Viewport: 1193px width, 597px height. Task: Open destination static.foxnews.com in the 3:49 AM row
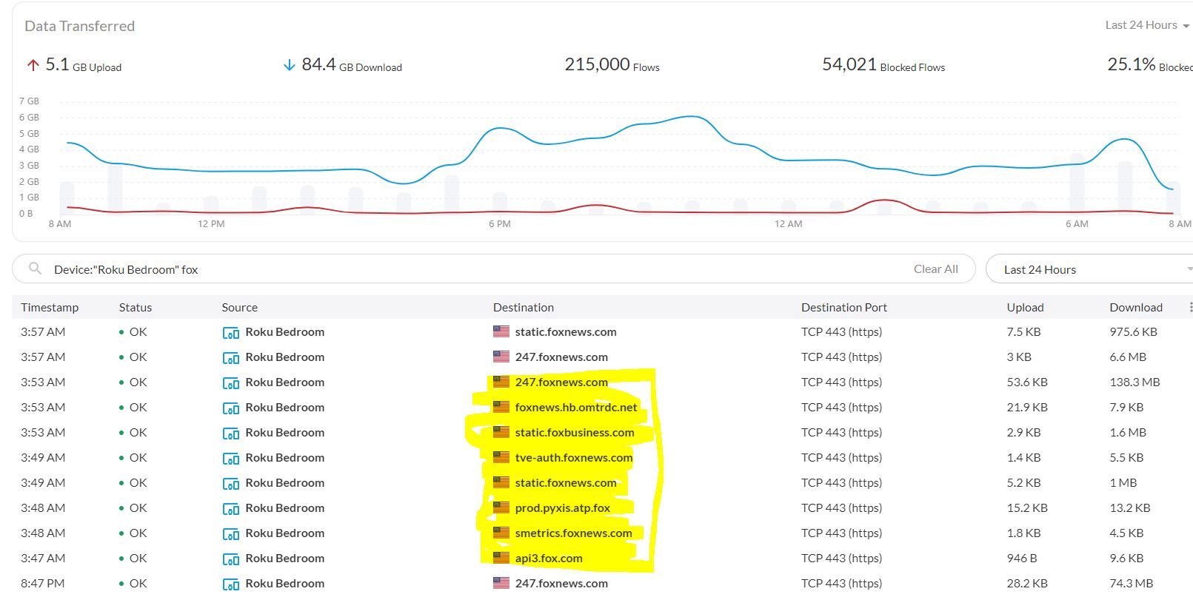point(566,482)
